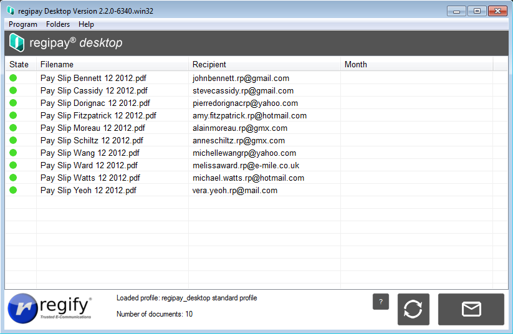
Task: Select Pay Slip Fitzpatrick 12 2012.pdf
Action: [98, 116]
